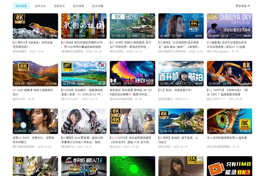Choose the 最多弹幕 sort tab
The height and width of the screenshot is (176, 265).
coord(79,6)
